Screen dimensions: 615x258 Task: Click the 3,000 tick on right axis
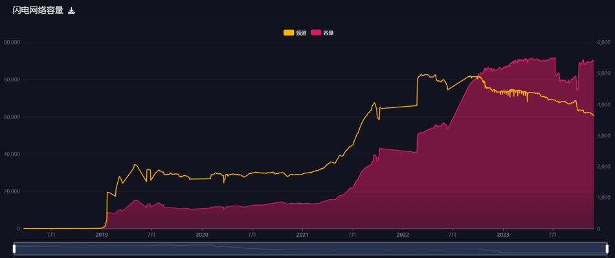(603, 135)
